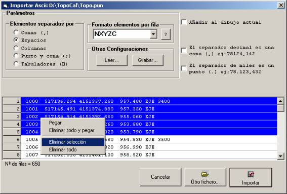Click the Otro fichero... button

tap(205, 177)
